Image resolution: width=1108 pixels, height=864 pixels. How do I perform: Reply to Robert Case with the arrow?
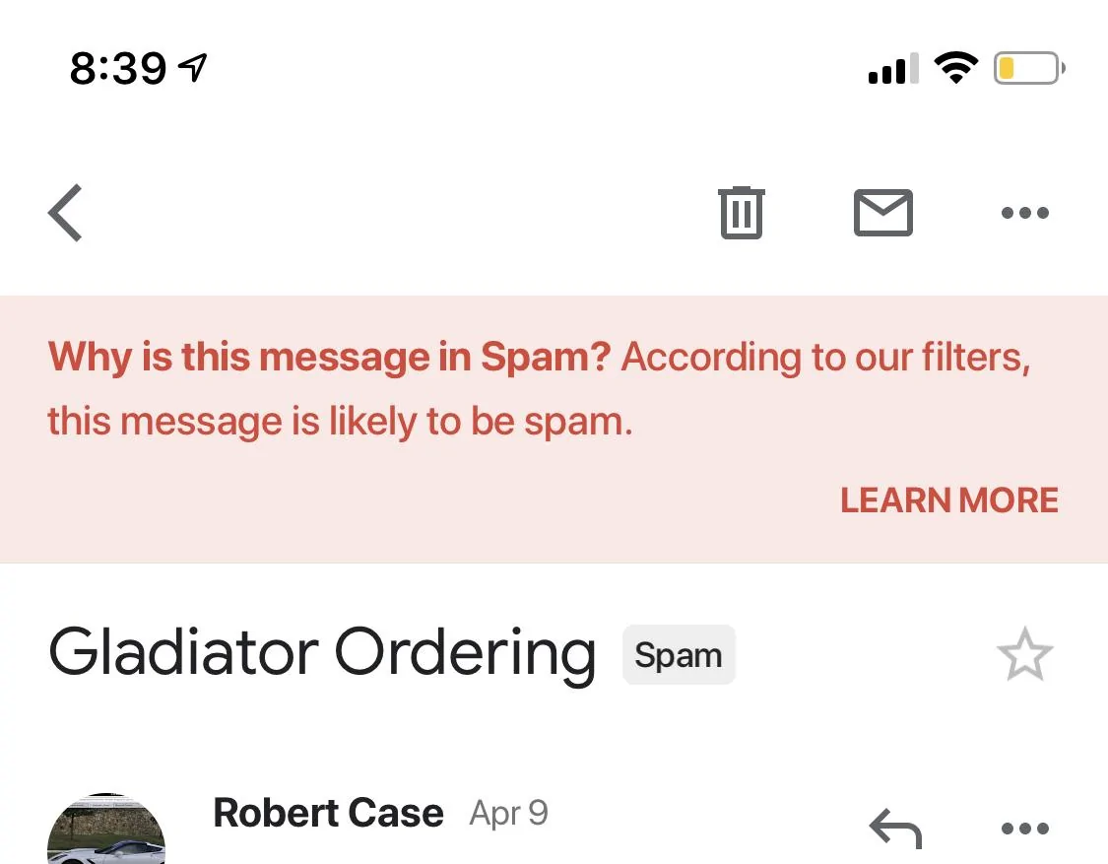895,828
